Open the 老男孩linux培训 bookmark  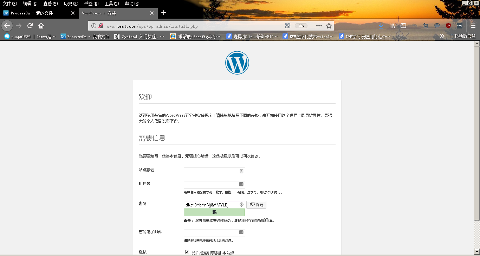point(252,36)
